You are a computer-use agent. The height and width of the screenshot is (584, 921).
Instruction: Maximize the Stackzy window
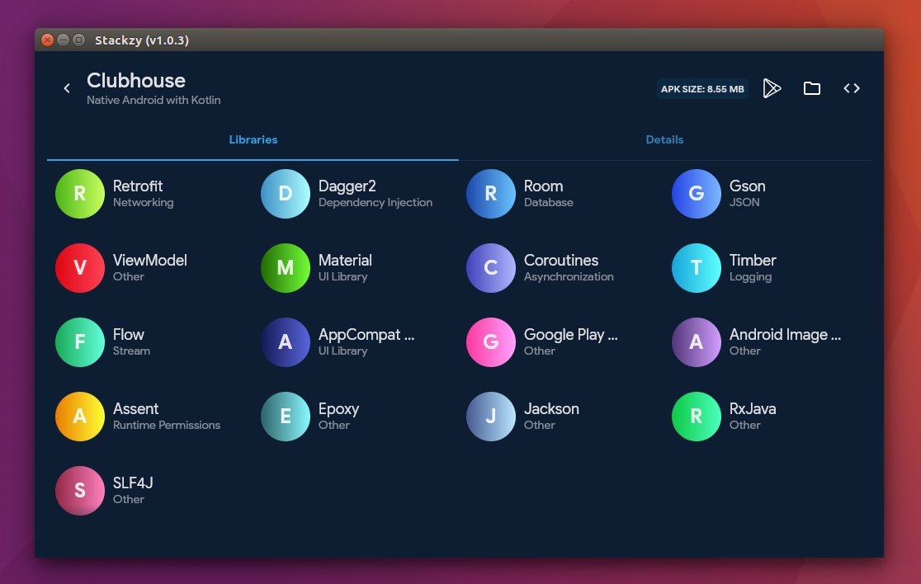tap(78, 40)
